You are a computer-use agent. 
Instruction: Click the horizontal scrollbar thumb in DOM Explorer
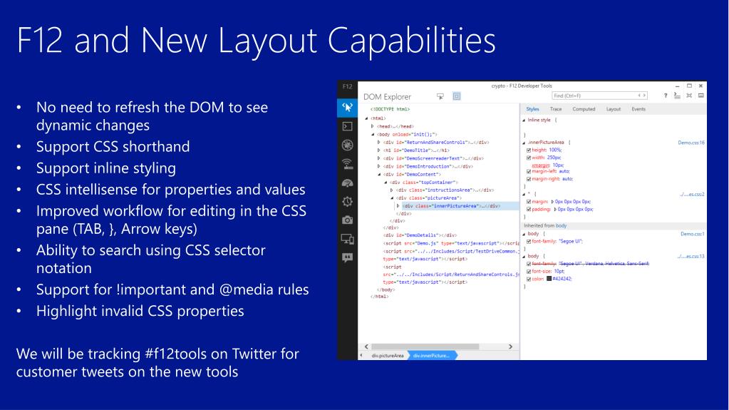coord(425,347)
